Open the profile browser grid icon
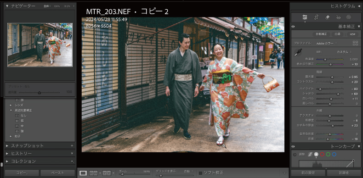The height and width of the screenshot is (178, 363). pos(355,43)
